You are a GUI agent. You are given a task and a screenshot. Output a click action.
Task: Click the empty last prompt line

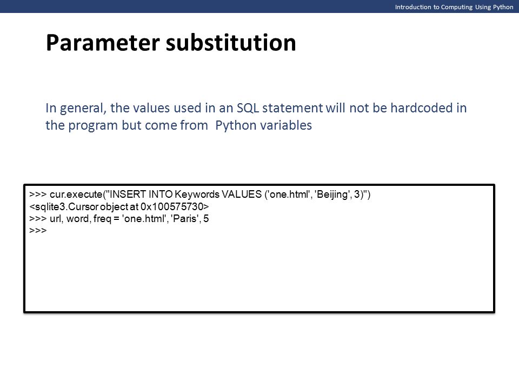(38, 231)
